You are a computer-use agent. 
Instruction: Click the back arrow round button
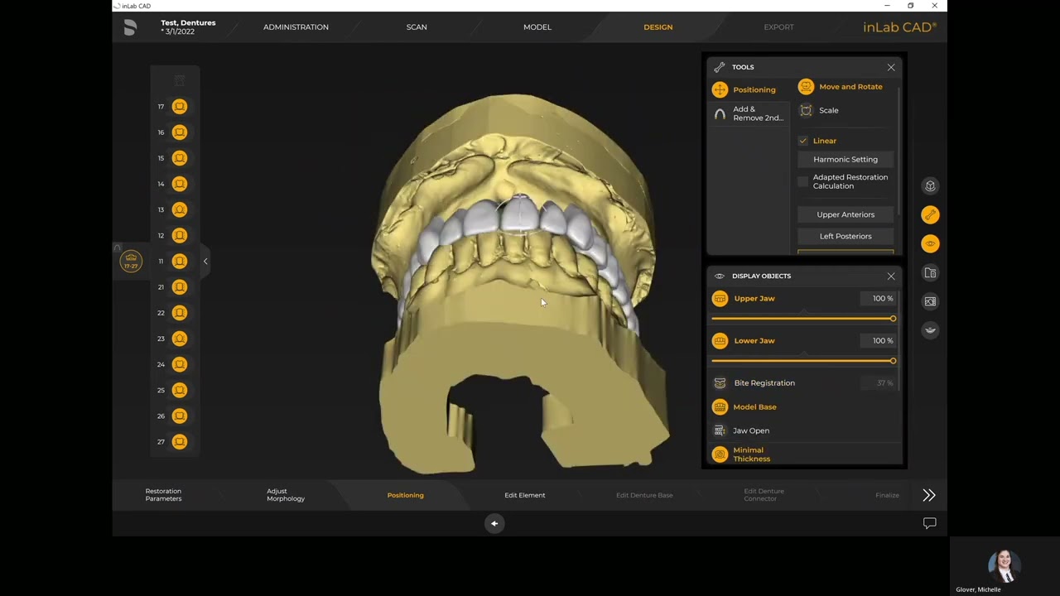click(x=494, y=523)
